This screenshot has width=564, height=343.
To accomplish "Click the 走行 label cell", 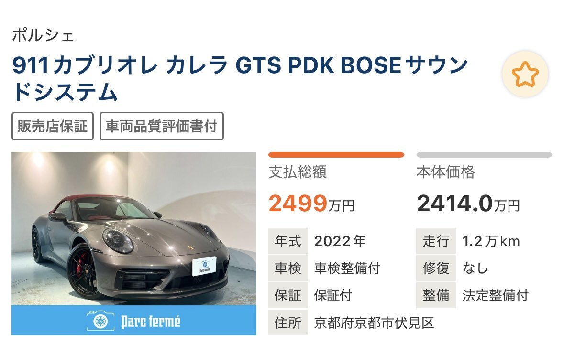I will tap(436, 241).
